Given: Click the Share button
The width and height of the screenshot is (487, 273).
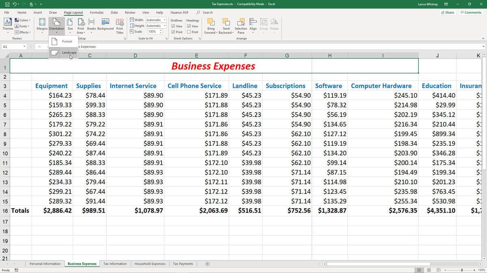Looking at the screenshot, I should click(447, 12).
